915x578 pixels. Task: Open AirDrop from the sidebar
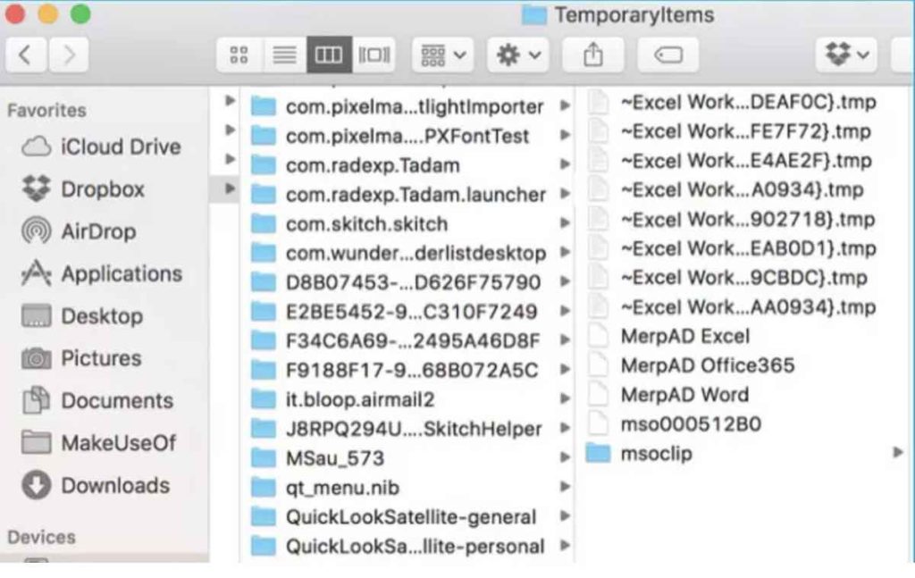click(97, 232)
